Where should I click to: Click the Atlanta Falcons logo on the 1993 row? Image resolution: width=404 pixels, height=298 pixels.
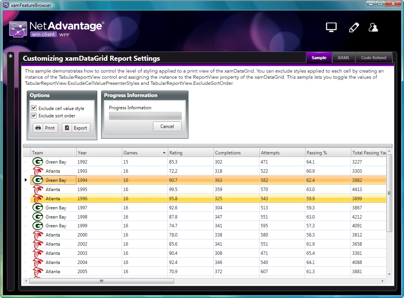coord(37,171)
